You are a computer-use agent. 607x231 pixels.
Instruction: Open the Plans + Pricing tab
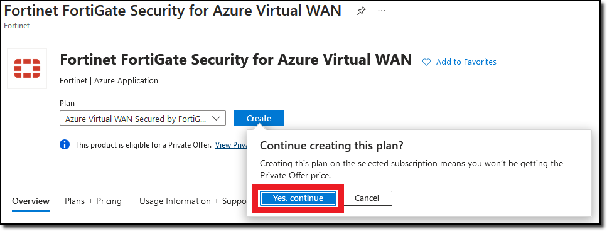tap(93, 201)
